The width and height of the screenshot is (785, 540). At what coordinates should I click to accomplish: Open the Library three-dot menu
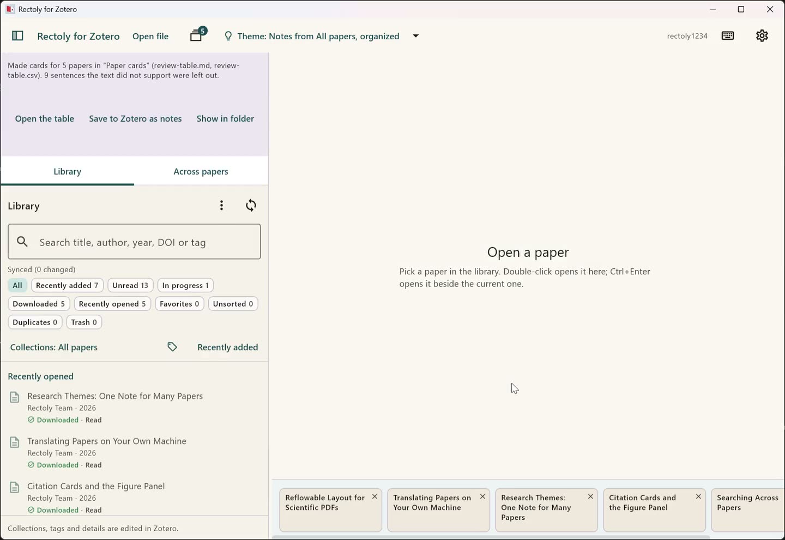(x=221, y=206)
